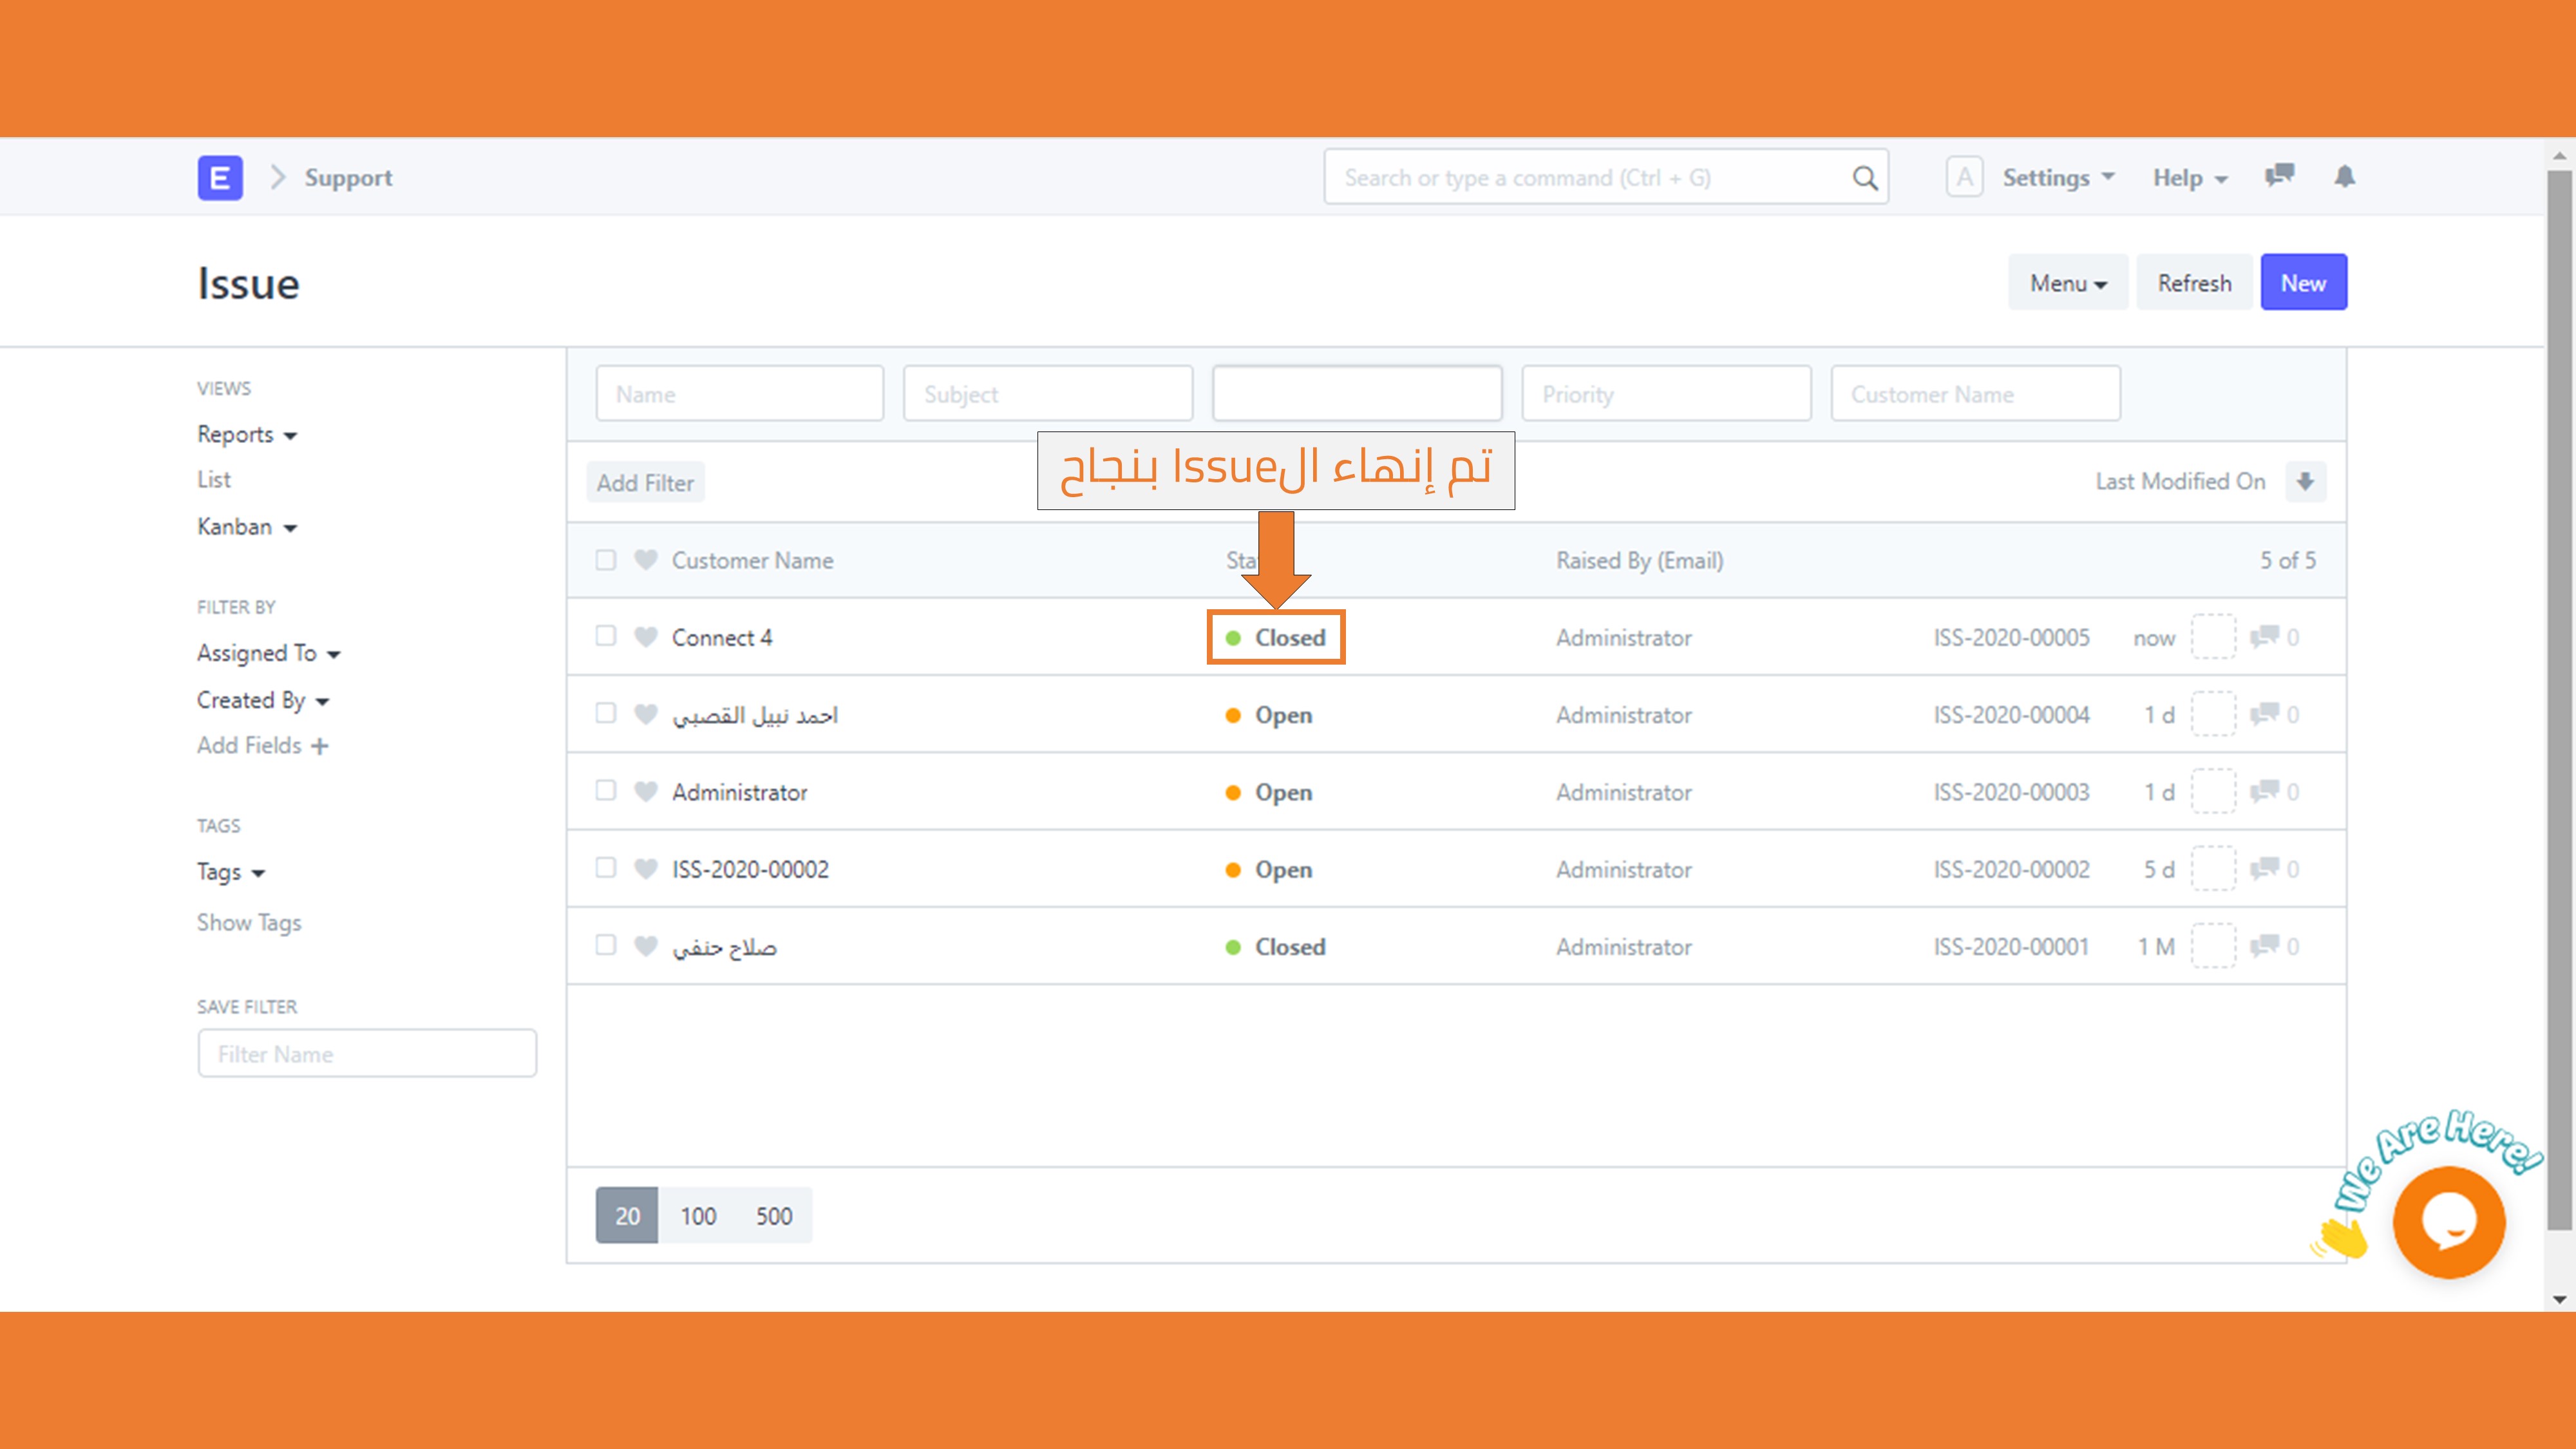Expand the Created By filter dropdown
Image resolution: width=2576 pixels, height=1449 pixels.
(x=263, y=700)
